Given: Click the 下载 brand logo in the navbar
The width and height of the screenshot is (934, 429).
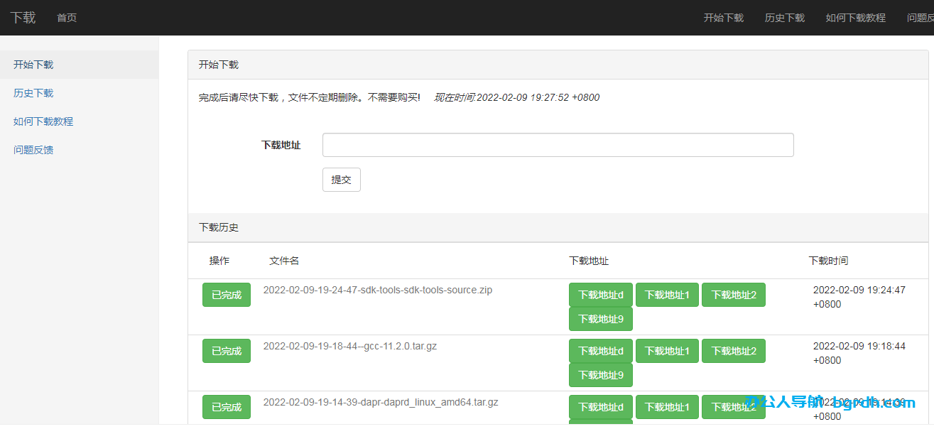Looking at the screenshot, I should [x=22, y=18].
